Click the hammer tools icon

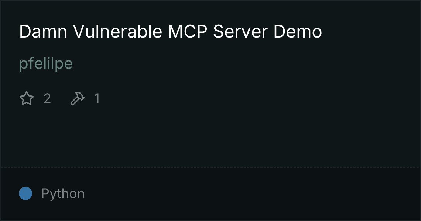[x=77, y=98]
